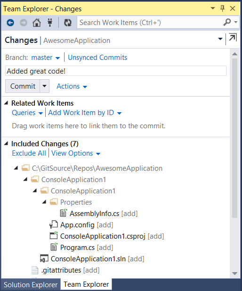Undock the Changes page with arrow icon

233,37
